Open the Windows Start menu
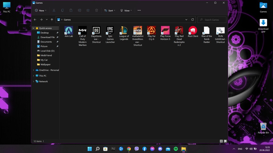The height and width of the screenshot is (153, 273). coord(90,149)
